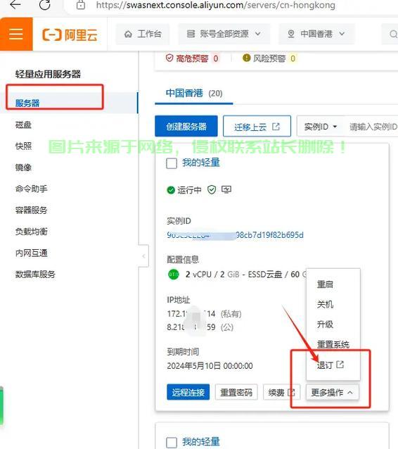Click the 重置密码 button
The height and width of the screenshot is (449, 398).
pyautogui.click(x=236, y=392)
